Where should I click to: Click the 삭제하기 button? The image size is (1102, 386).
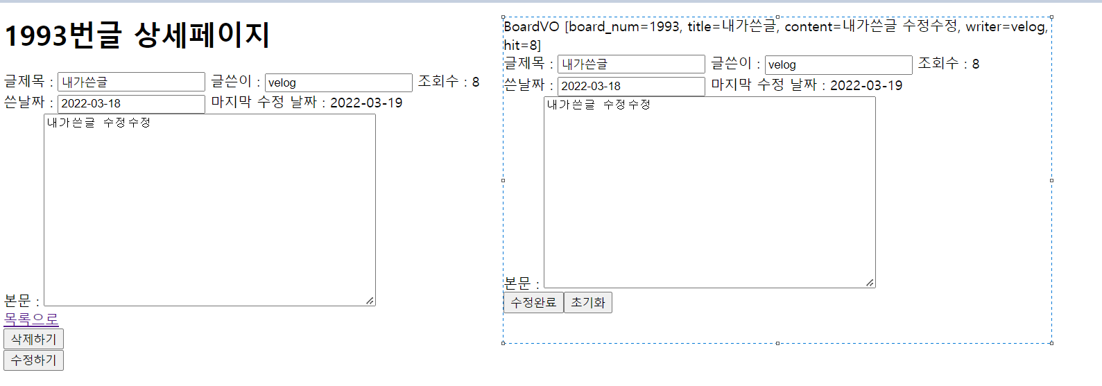pos(33,339)
